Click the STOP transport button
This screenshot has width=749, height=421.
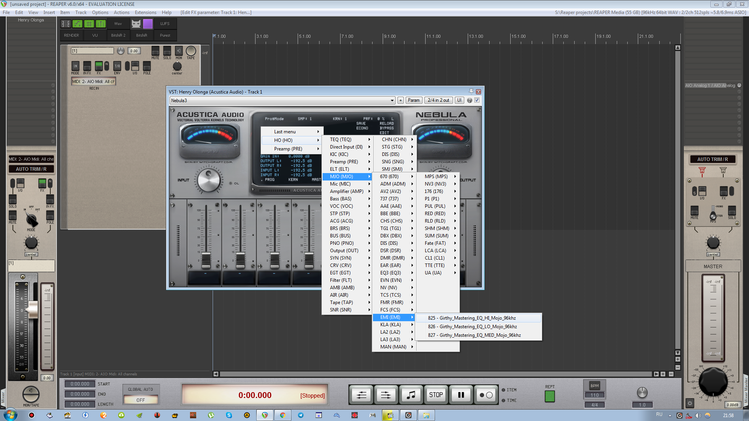tap(436, 395)
